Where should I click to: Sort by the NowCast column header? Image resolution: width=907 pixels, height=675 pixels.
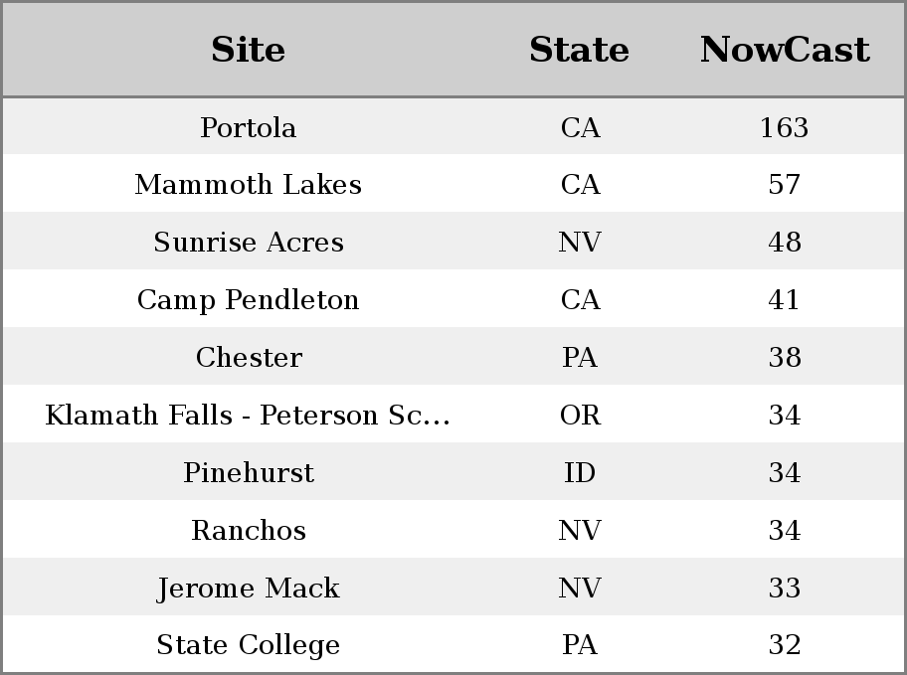click(x=785, y=50)
